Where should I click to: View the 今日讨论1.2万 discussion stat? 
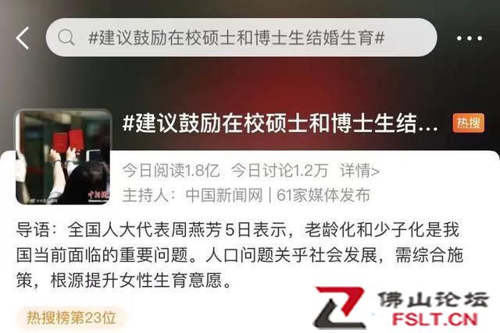pos(280,171)
